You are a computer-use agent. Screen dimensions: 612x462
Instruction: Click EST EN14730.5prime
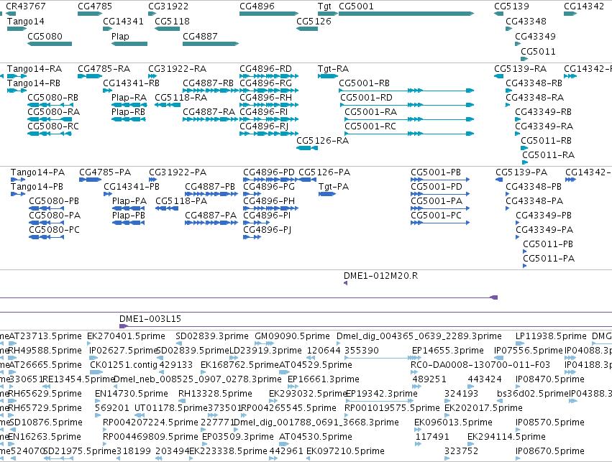pos(98,401)
